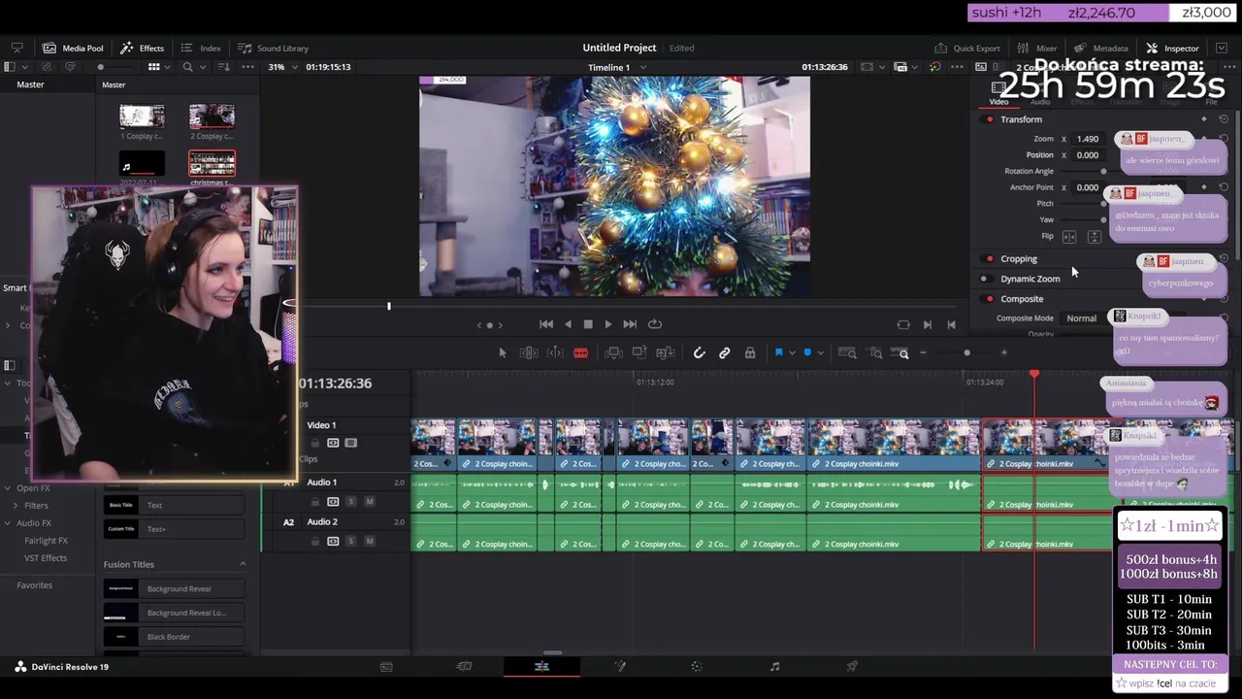
Task: Activate the Dynamic Trim mode tool
Action: [555, 353]
